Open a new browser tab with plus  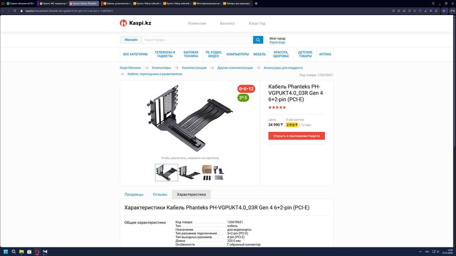pos(256,4)
